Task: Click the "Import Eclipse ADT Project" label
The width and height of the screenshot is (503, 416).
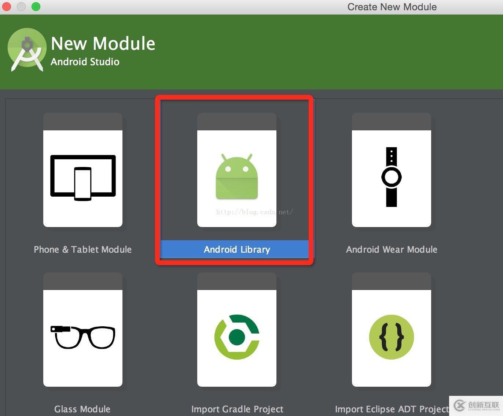Action: [392, 409]
